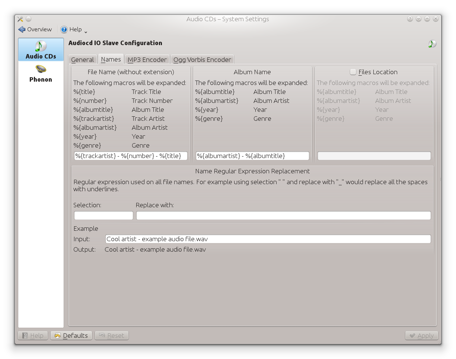The width and height of the screenshot is (456, 359).
Task: Click the %{number} macro text
Action: [x=90, y=101]
